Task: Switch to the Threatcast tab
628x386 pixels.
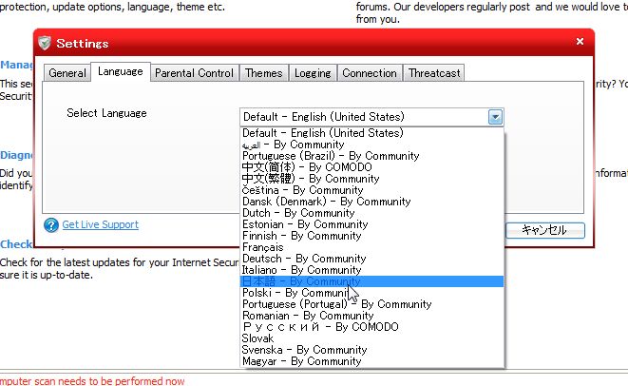Action: click(x=434, y=73)
